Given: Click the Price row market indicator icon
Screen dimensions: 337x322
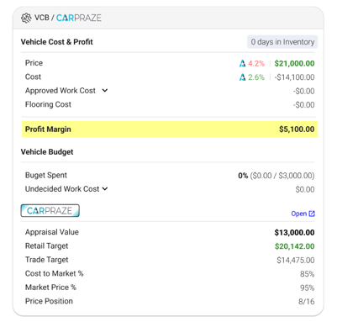Looking at the screenshot, I should point(242,64).
